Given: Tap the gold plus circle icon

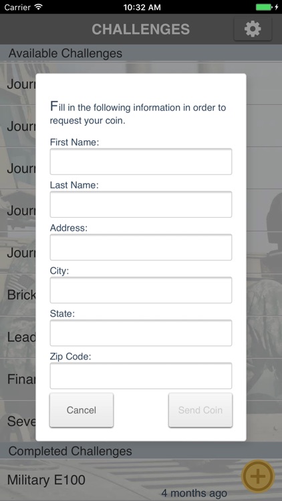Looking at the screenshot, I should pyautogui.click(x=258, y=476).
